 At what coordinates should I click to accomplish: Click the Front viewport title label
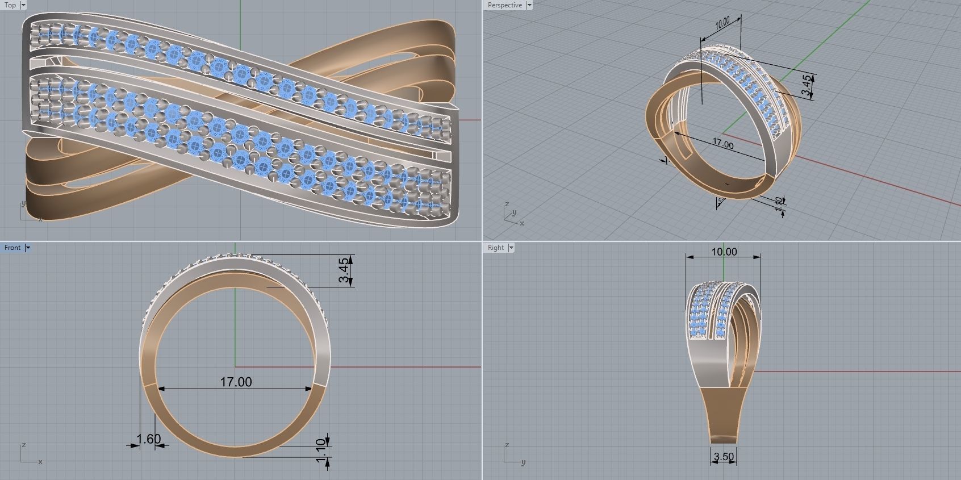(12, 248)
